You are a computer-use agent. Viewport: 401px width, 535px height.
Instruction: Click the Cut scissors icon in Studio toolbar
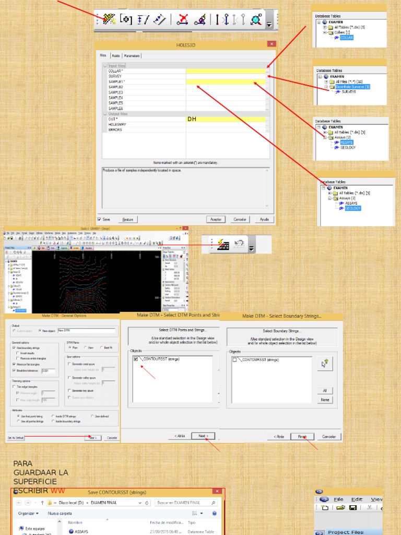[369, 508]
